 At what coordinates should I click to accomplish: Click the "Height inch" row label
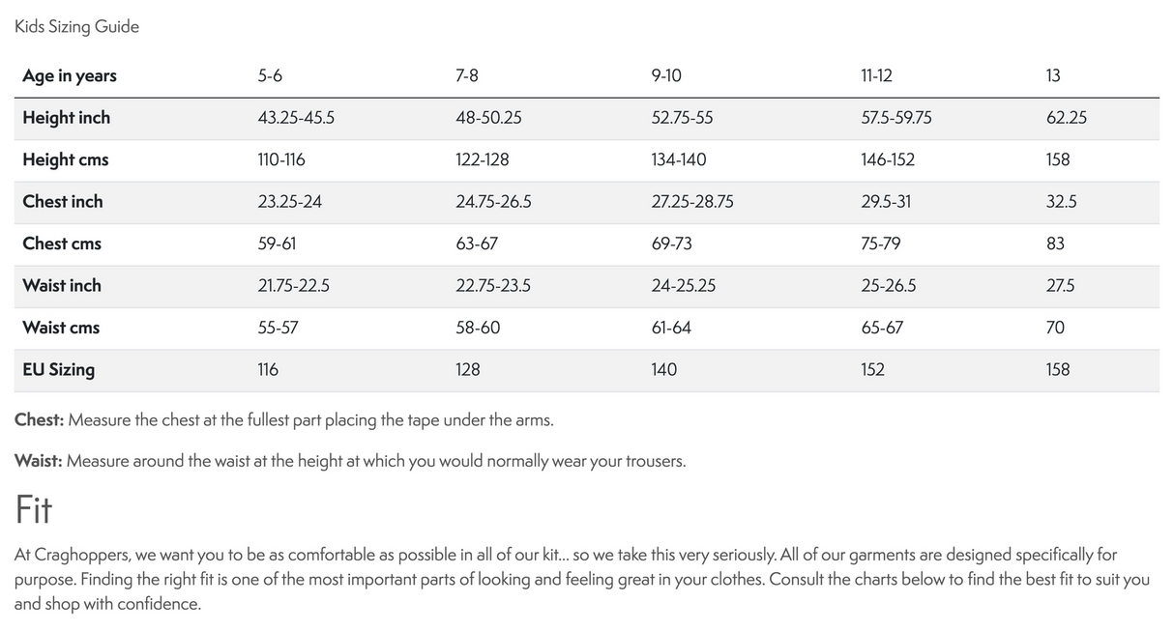(x=66, y=118)
